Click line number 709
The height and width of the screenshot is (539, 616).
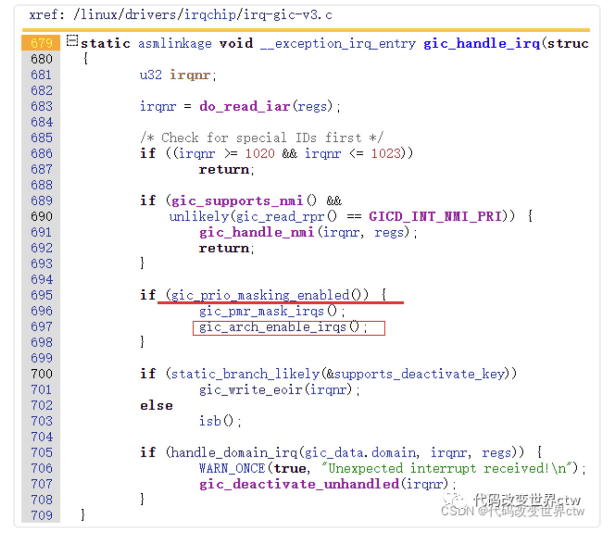coord(41,515)
